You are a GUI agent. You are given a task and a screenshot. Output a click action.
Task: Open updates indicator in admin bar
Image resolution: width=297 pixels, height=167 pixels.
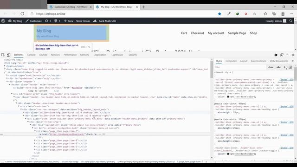(x=48, y=21)
